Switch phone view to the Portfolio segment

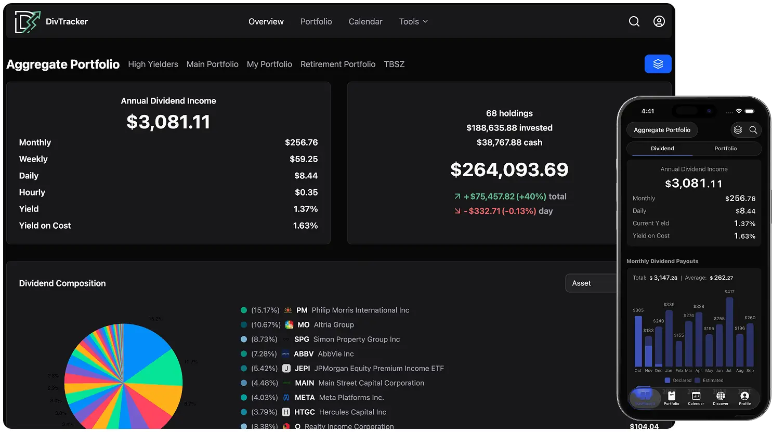pyautogui.click(x=725, y=149)
